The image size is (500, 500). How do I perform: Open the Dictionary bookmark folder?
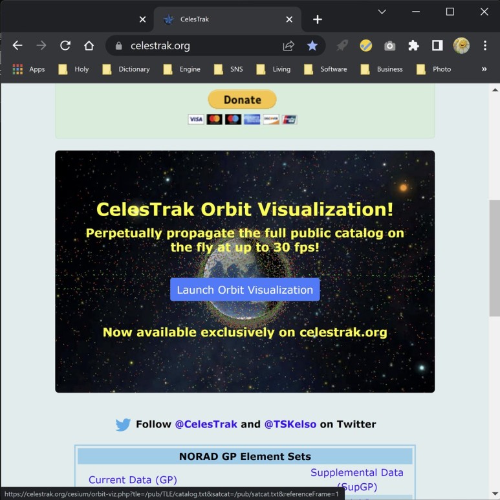[x=126, y=69]
